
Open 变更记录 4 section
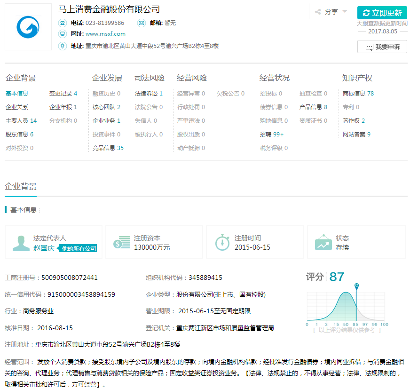click(x=63, y=94)
